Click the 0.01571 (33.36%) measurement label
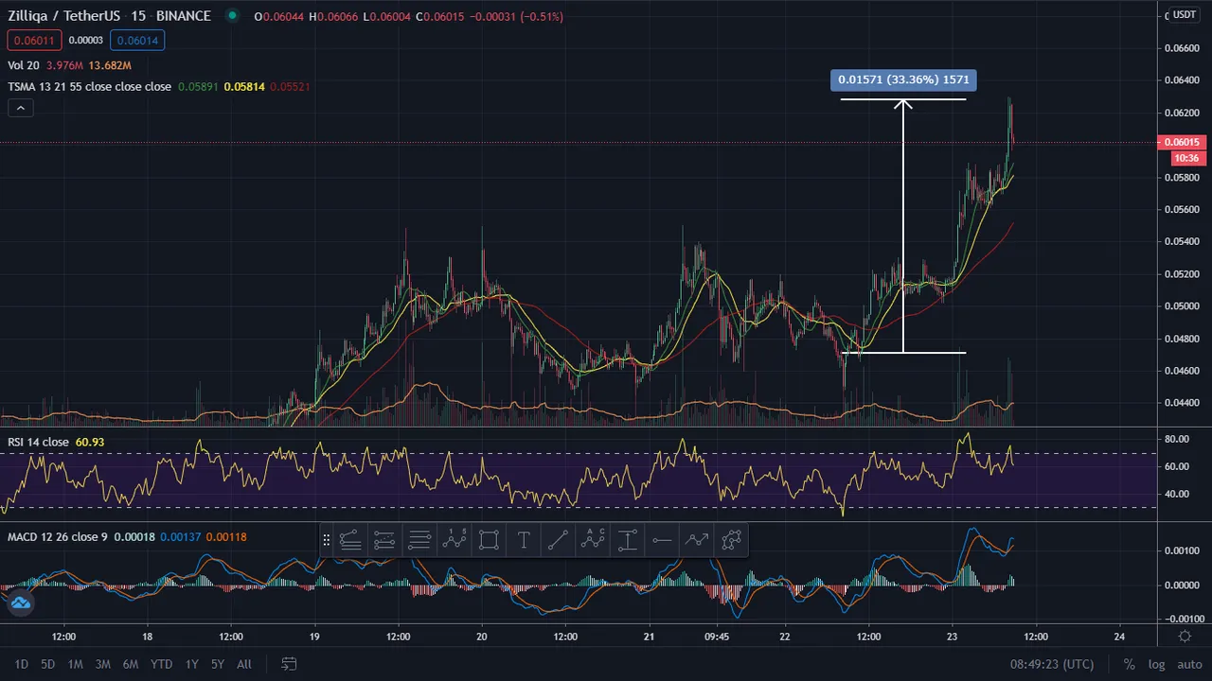Screen dimensions: 1212x681 902,80
